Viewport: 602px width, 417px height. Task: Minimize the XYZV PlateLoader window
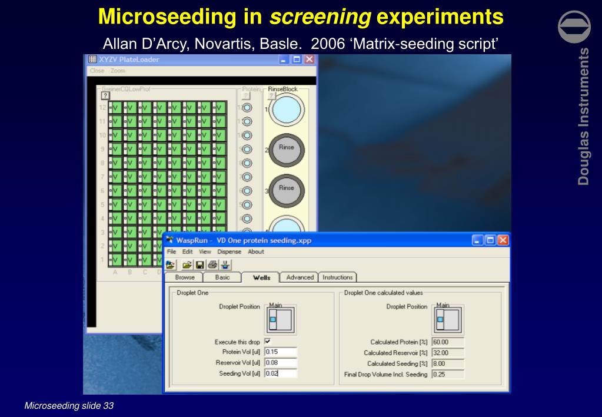[284, 59]
